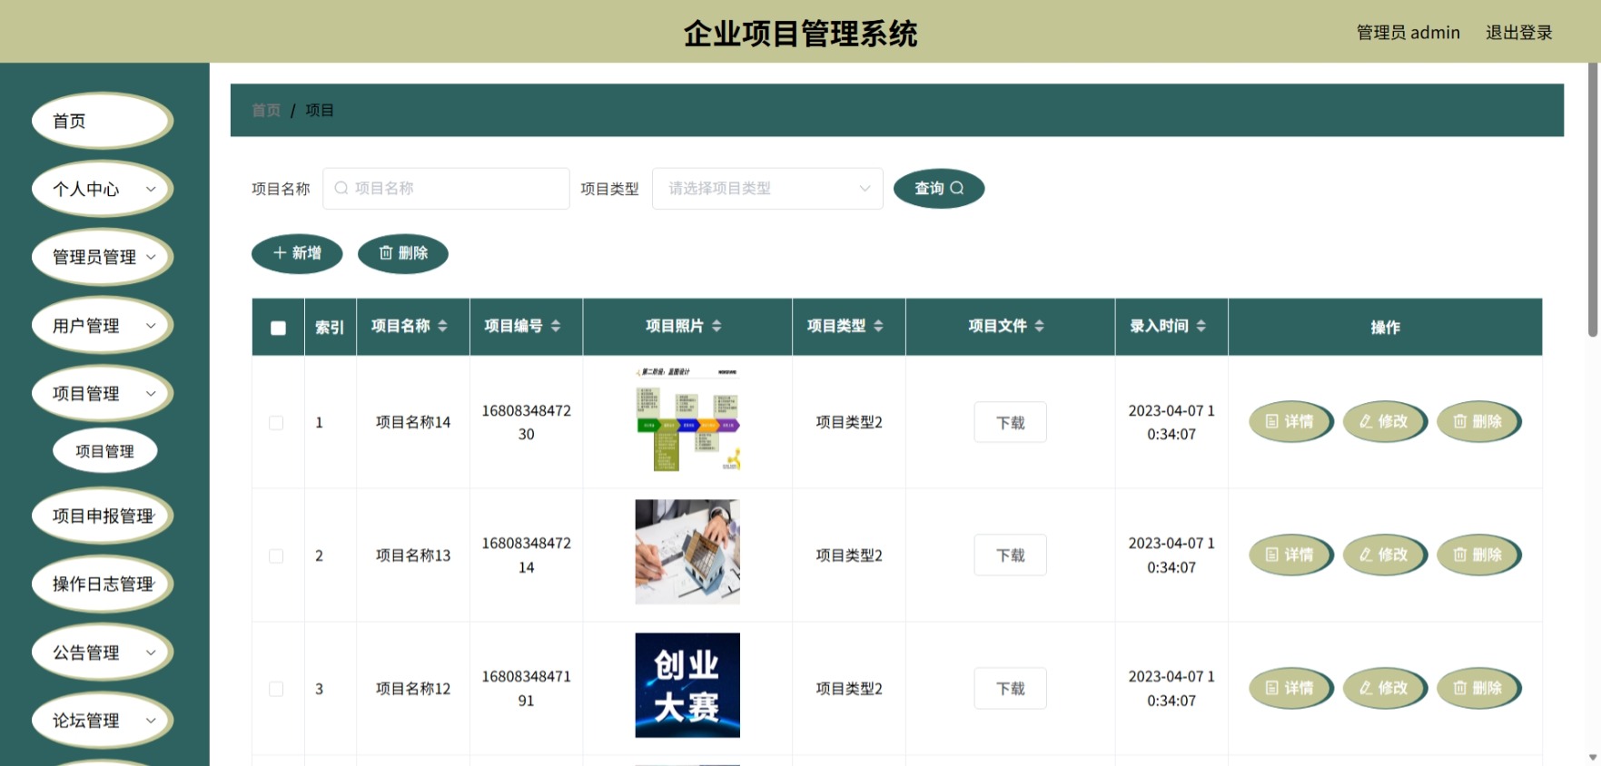The height and width of the screenshot is (766, 1601).
Task: Expand the 用户管理 sidebar menu
Action: pos(102,325)
